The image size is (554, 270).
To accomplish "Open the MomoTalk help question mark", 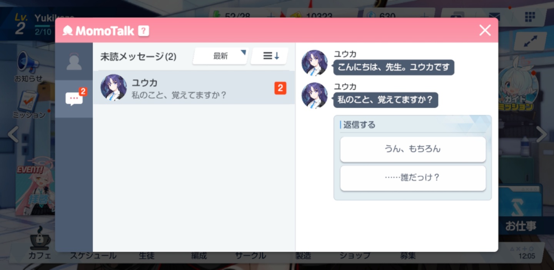I will 144,31.
